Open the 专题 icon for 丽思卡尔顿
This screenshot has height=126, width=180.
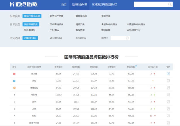click(x=168, y=123)
